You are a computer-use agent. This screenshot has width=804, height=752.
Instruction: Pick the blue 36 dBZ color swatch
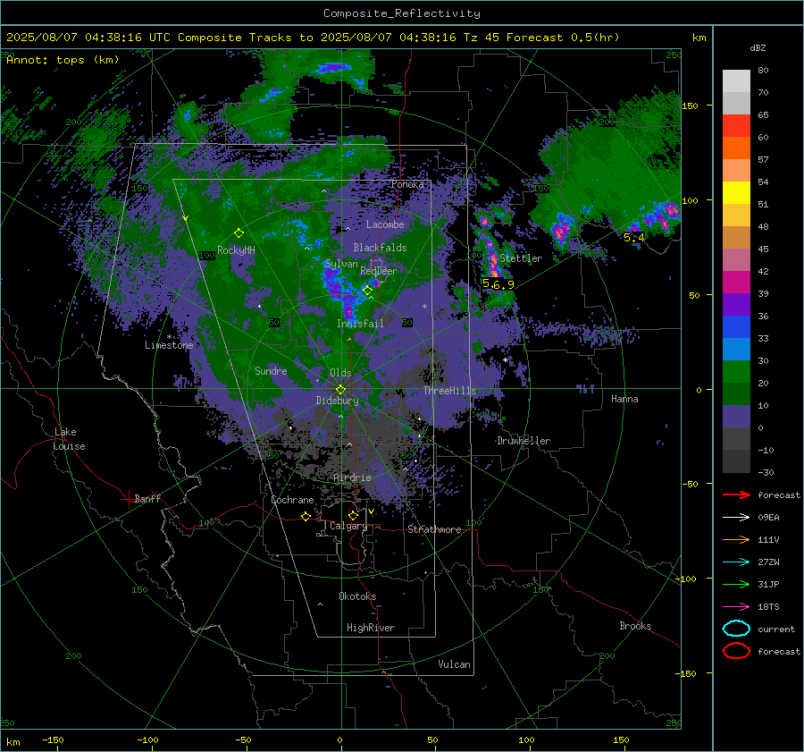point(736,326)
